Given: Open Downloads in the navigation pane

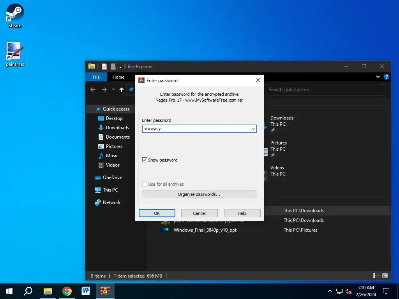Looking at the screenshot, I should pyautogui.click(x=117, y=128).
